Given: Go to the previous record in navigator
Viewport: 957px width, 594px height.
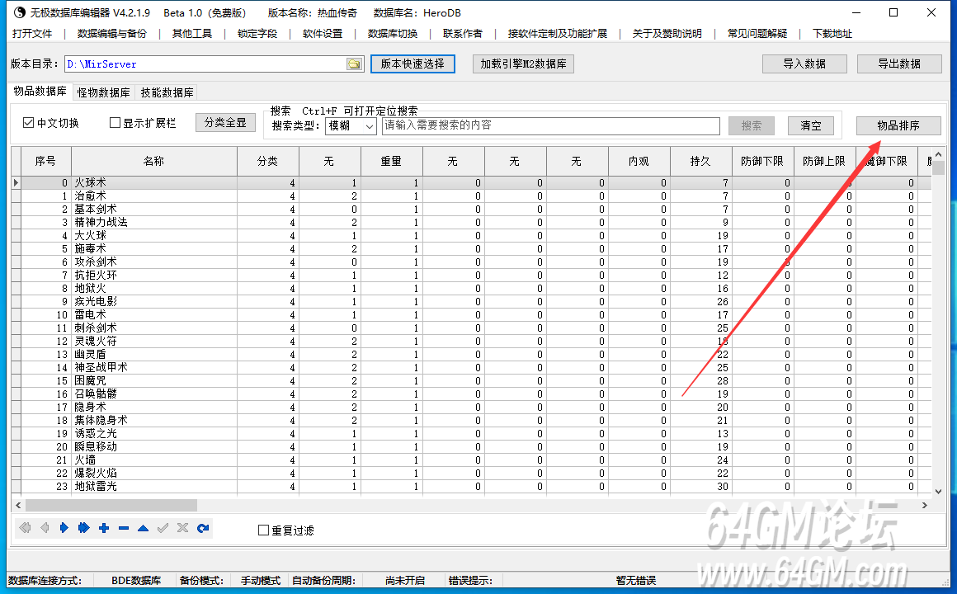Looking at the screenshot, I should click(45, 528).
